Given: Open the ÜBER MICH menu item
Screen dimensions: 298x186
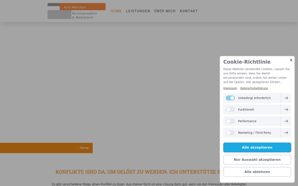Looking at the screenshot, I should tap(165, 11).
